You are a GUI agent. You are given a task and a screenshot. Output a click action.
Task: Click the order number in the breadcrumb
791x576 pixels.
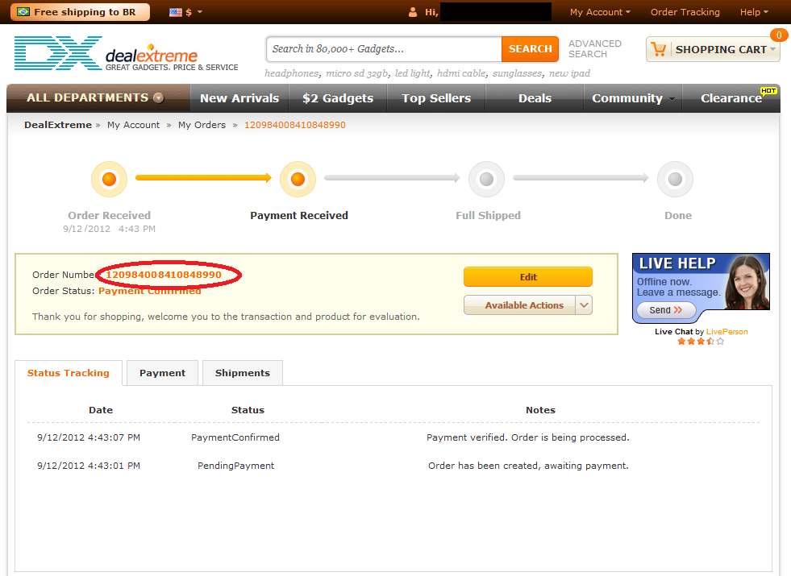point(295,125)
